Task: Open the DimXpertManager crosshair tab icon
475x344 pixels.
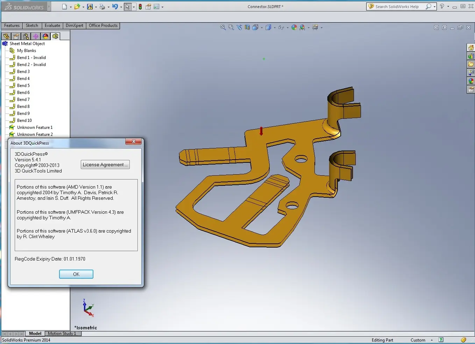Action: pyautogui.click(x=36, y=36)
